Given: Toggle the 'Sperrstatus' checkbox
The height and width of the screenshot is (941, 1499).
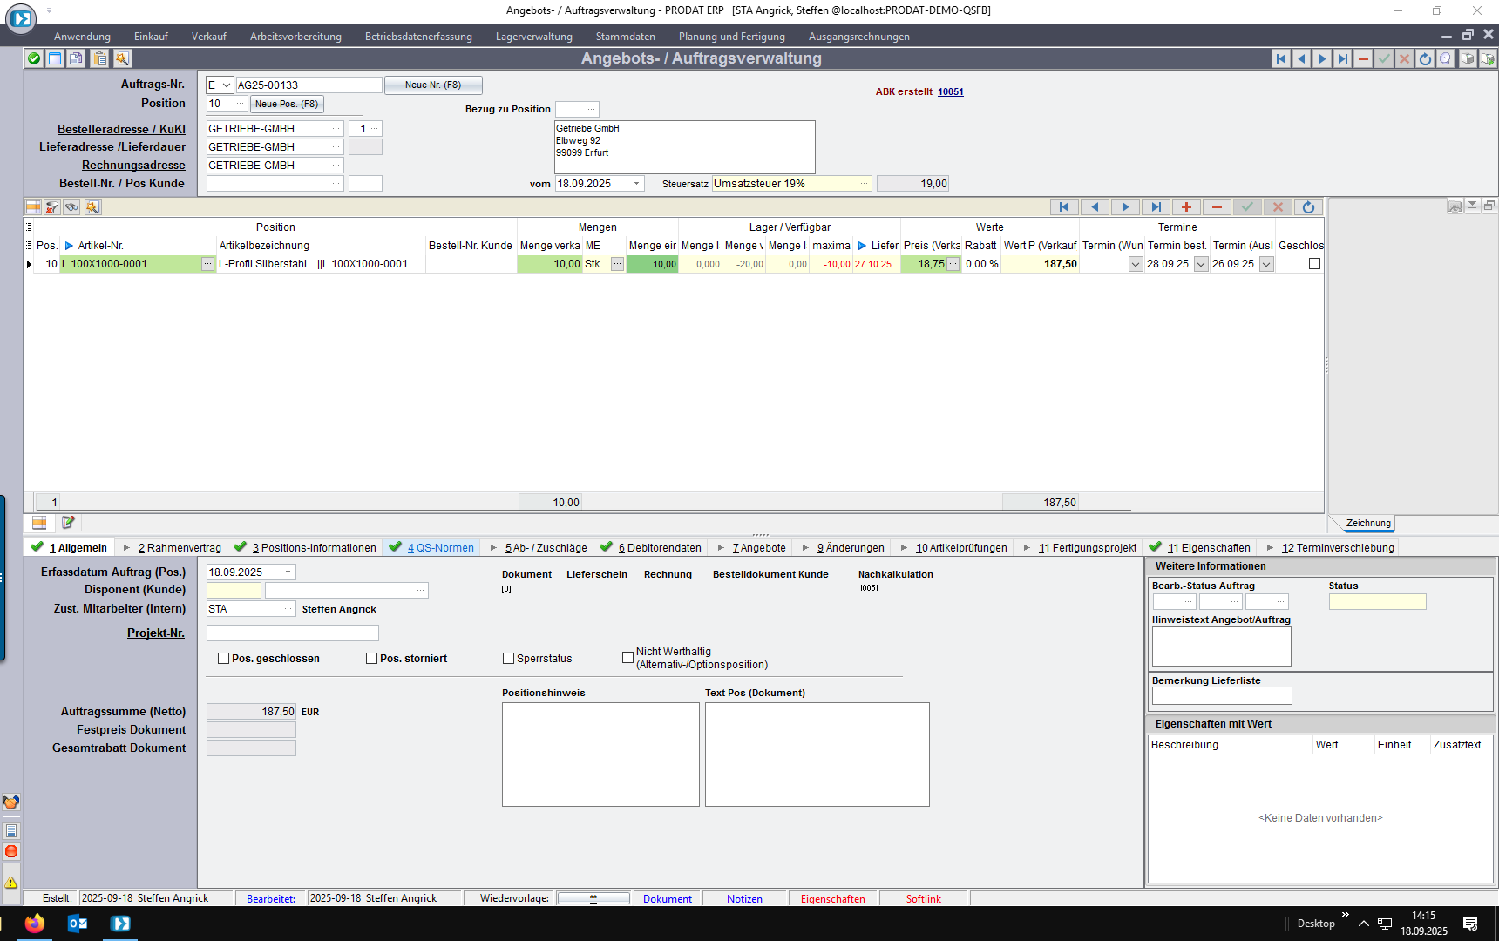Looking at the screenshot, I should point(509,659).
